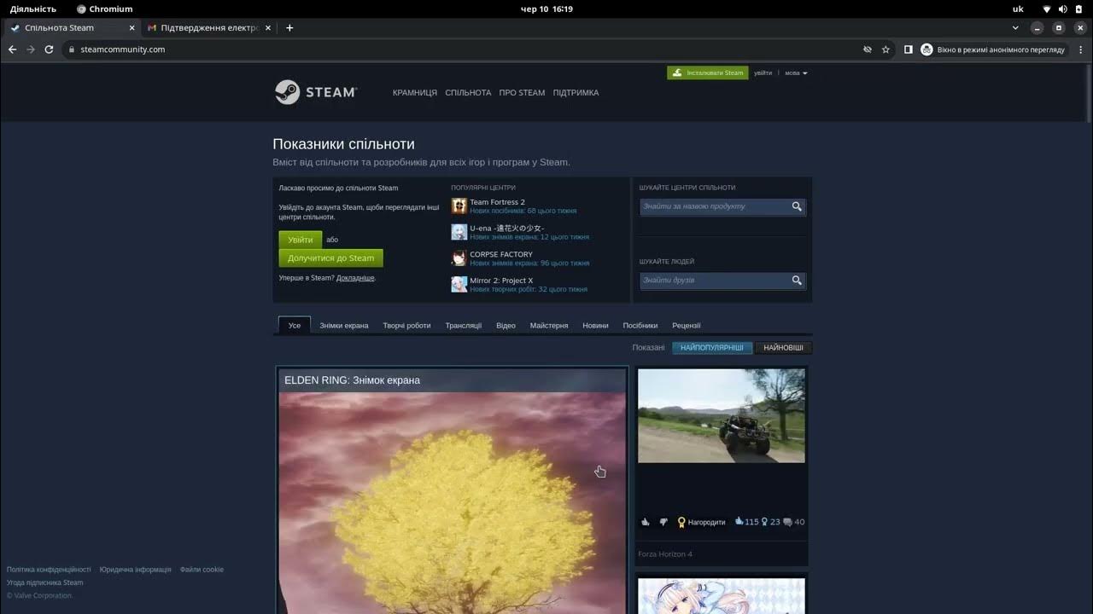The width and height of the screenshot is (1093, 614).
Task: Click the Нагородити award button
Action: [701, 522]
